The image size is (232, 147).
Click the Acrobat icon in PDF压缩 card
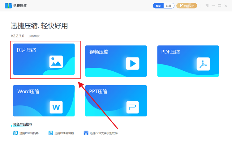tap(203, 64)
